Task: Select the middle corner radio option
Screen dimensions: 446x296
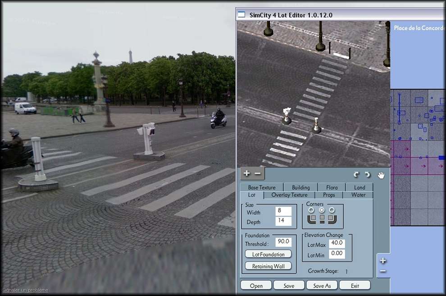Action: point(322,210)
